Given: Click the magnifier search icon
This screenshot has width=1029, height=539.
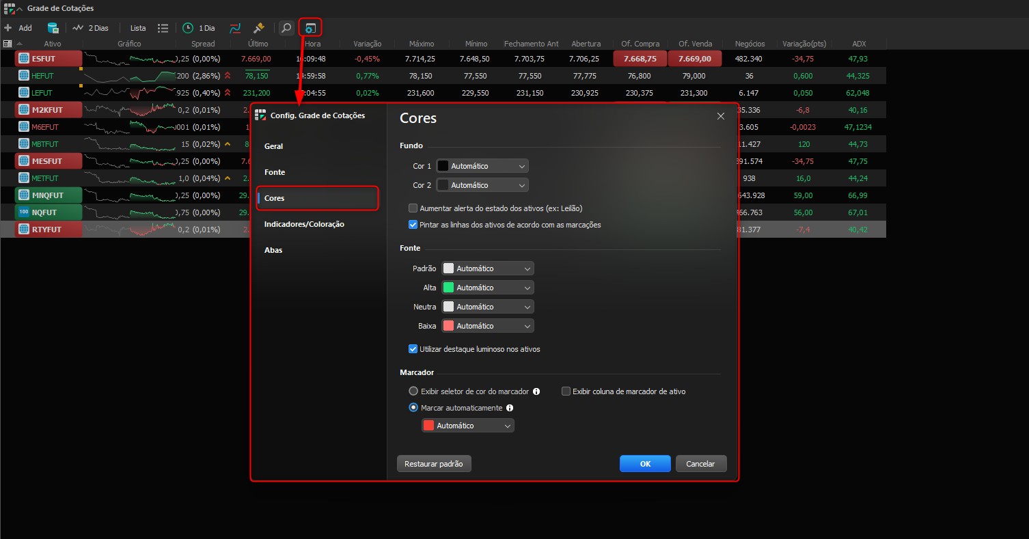Looking at the screenshot, I should (x=286, y=28).
